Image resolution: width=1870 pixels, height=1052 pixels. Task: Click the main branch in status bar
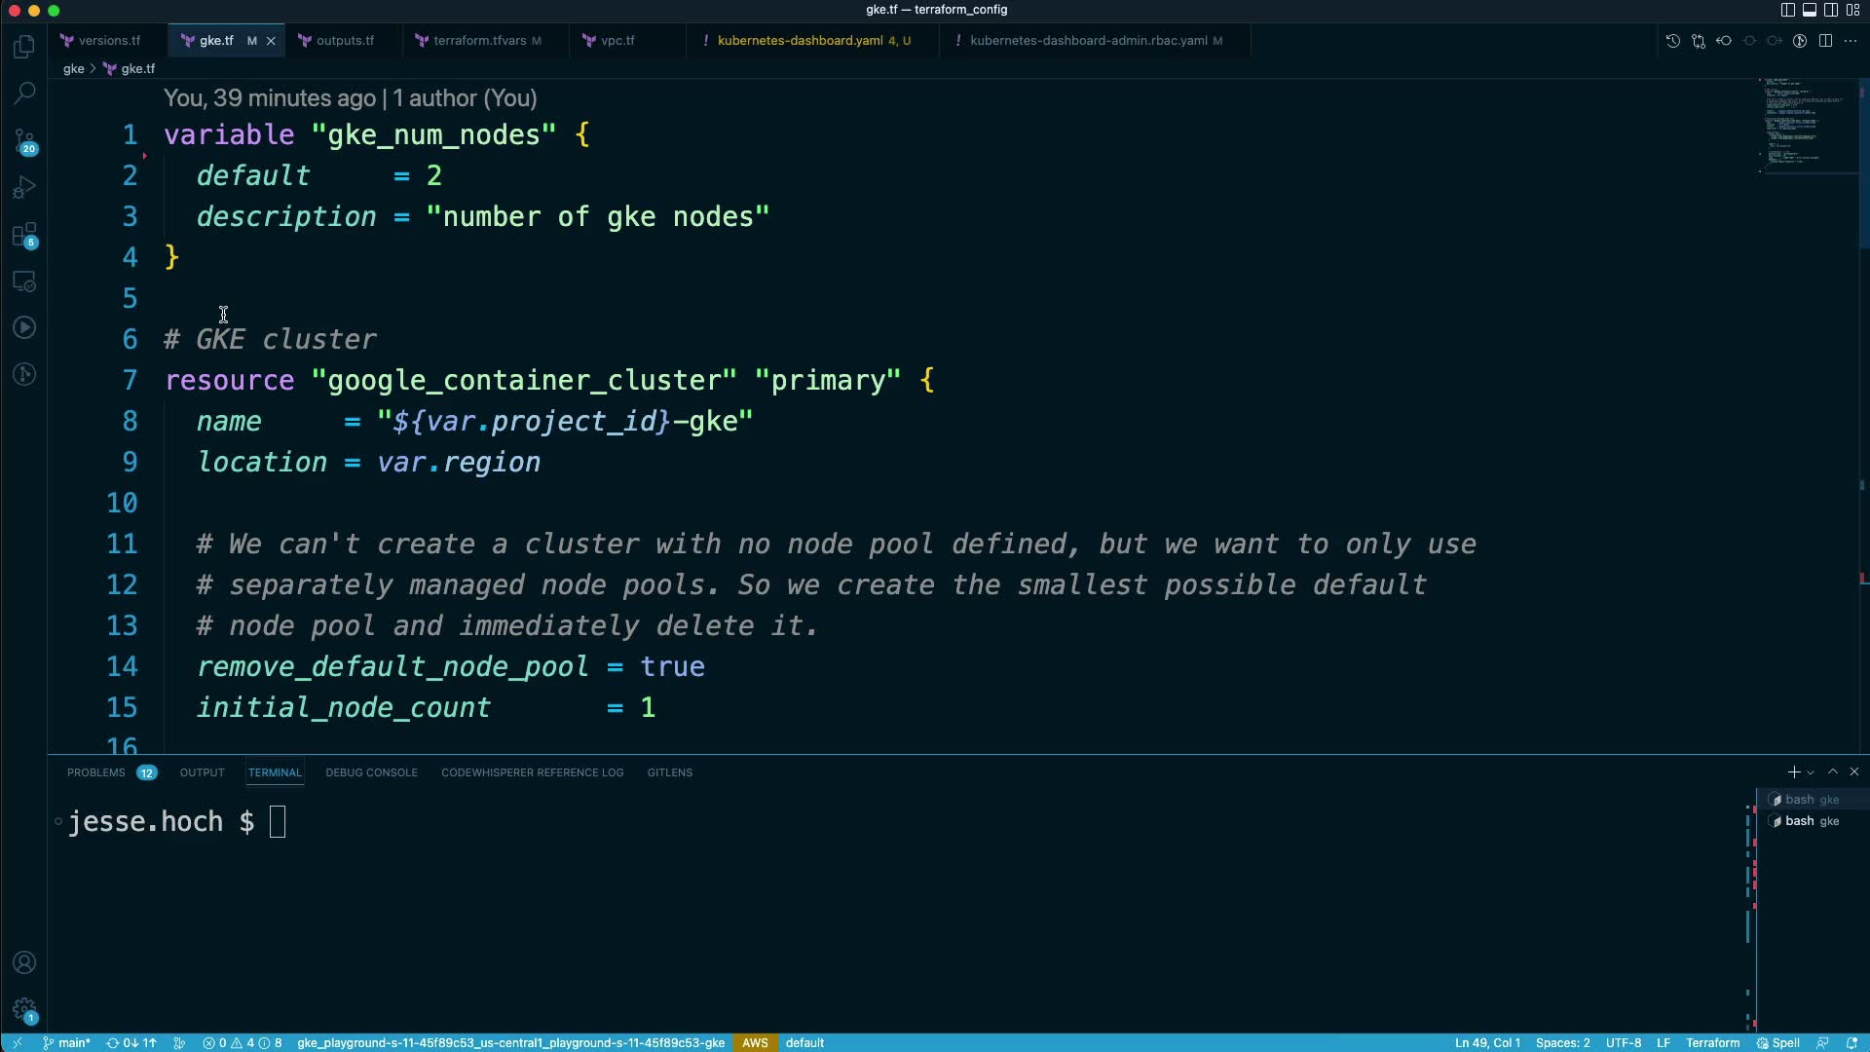[x=67, y=1042]
